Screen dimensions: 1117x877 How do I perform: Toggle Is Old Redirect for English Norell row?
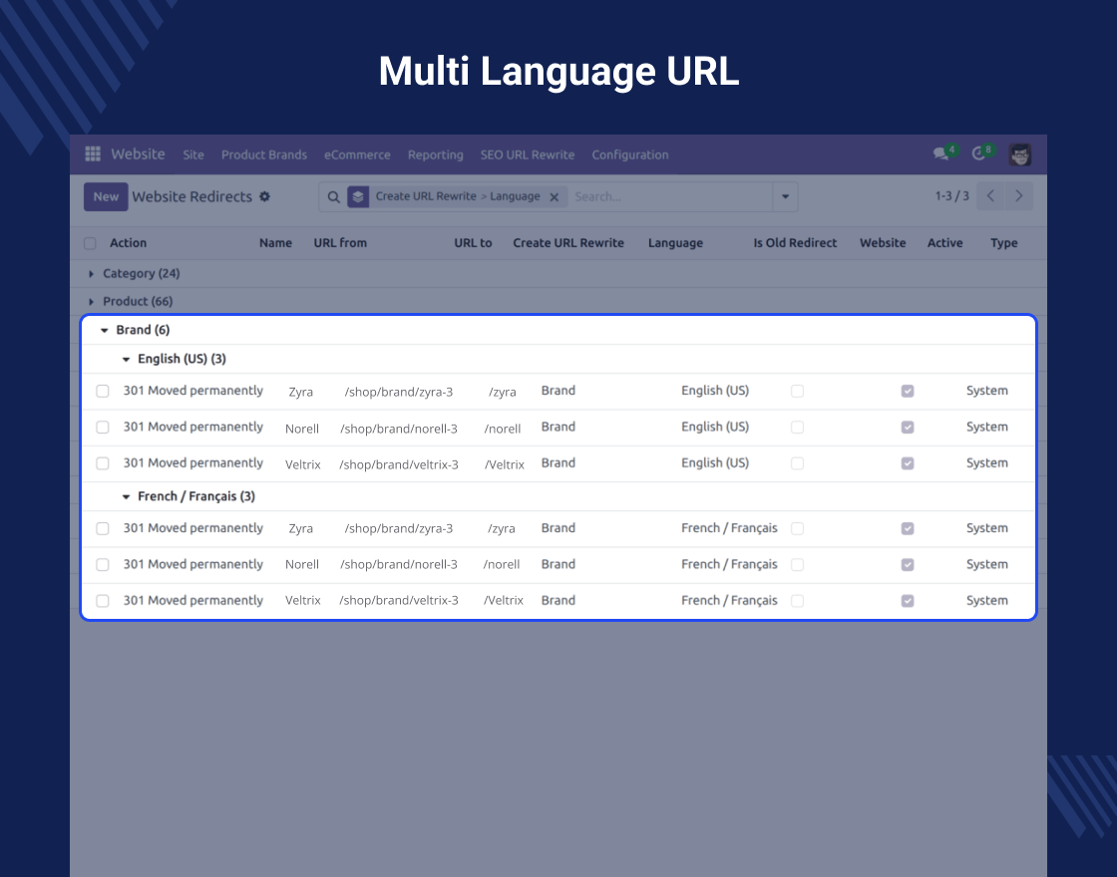(797, 428)
